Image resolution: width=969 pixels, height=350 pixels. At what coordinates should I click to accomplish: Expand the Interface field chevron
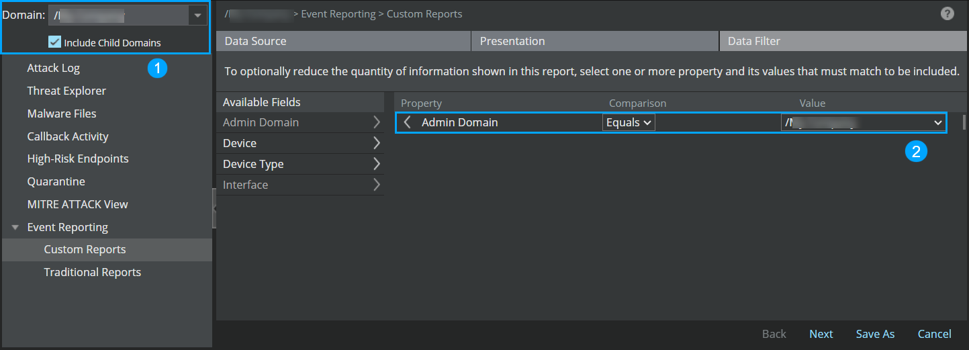click(x=376, y=185)
